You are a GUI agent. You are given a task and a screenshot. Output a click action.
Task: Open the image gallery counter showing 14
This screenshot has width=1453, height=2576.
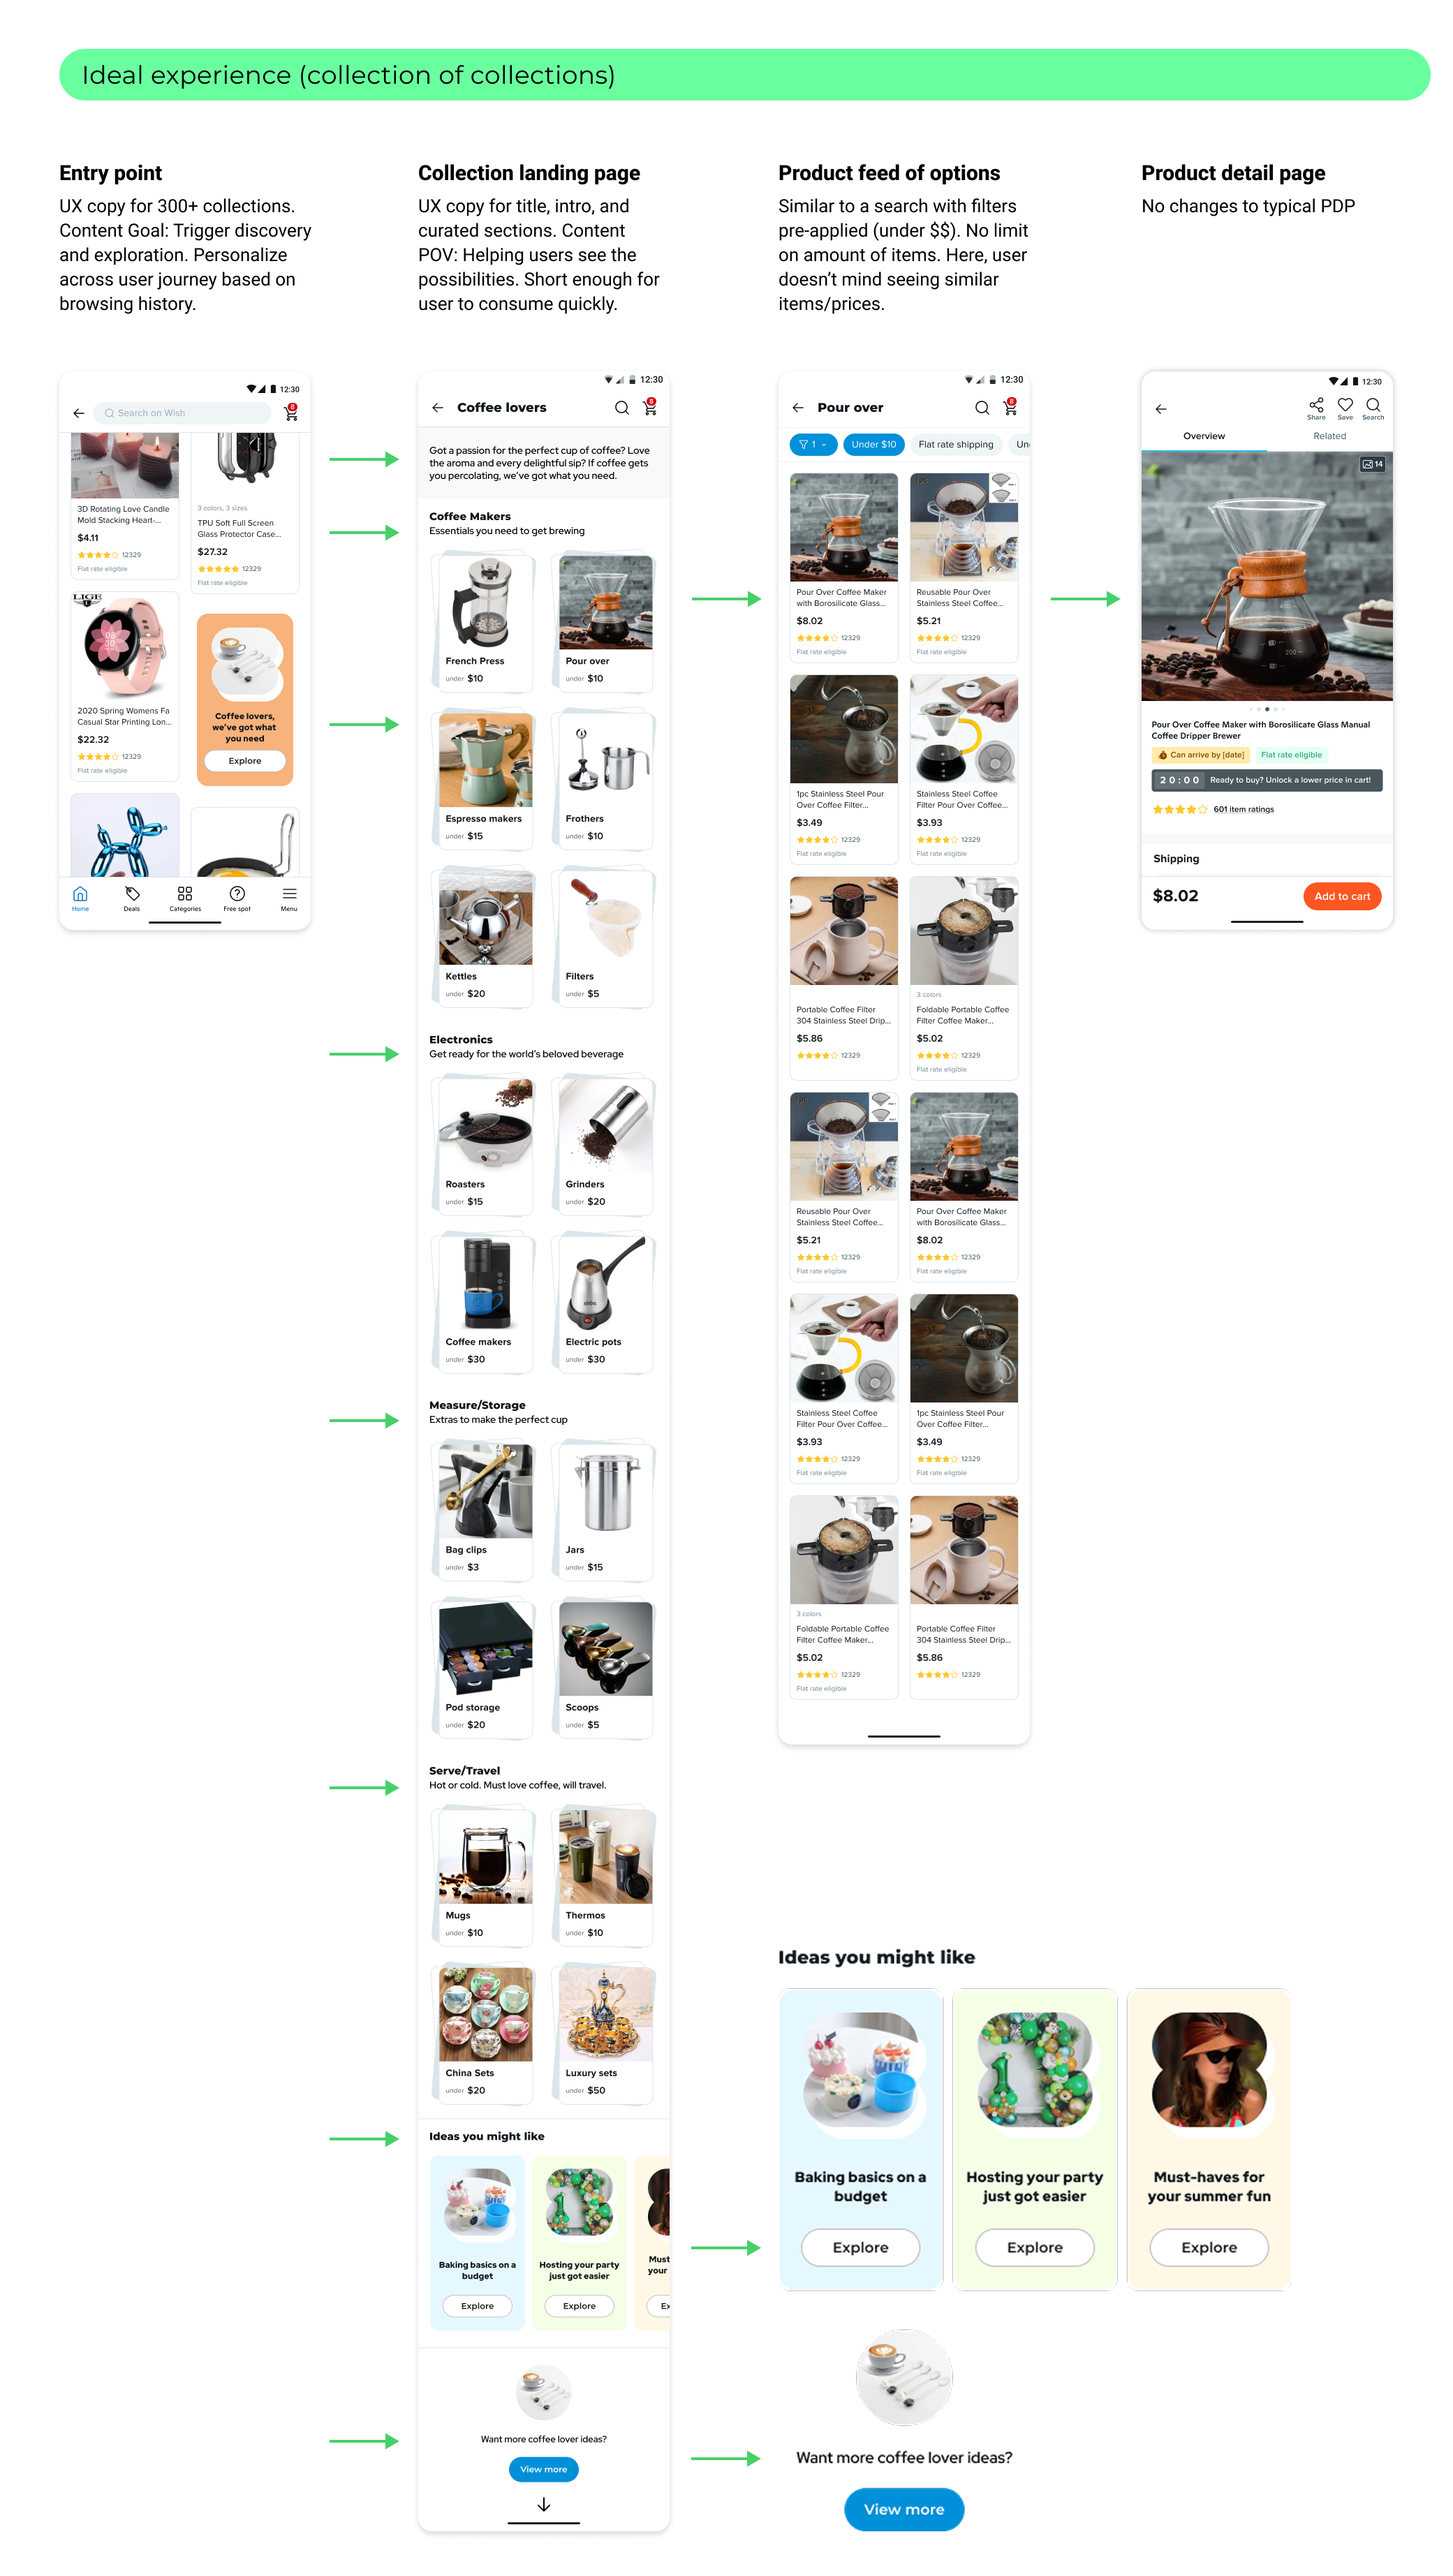point(1372,464)
